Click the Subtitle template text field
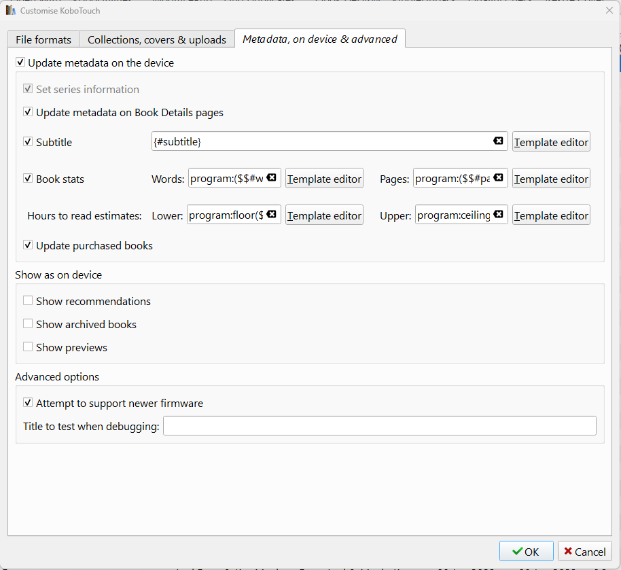 [x=321, y=142]
